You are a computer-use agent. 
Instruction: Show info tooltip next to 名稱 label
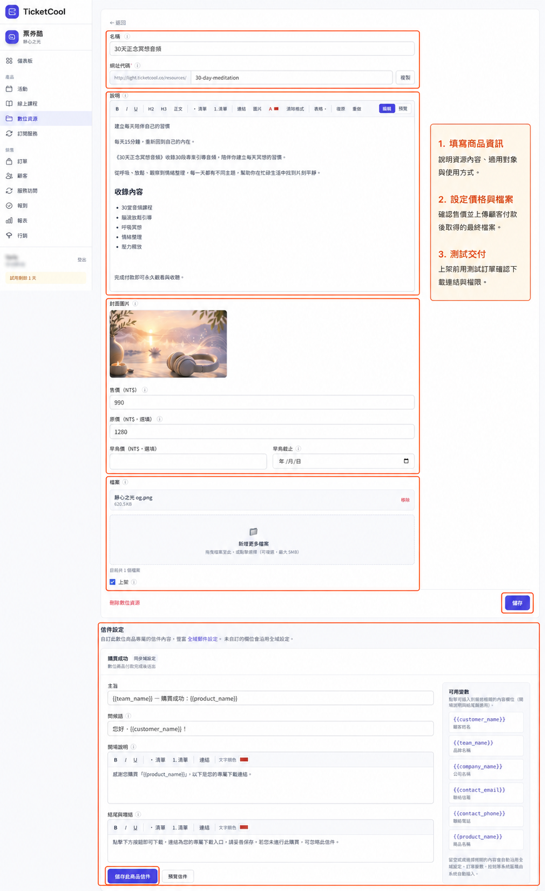tap(127, 37)
